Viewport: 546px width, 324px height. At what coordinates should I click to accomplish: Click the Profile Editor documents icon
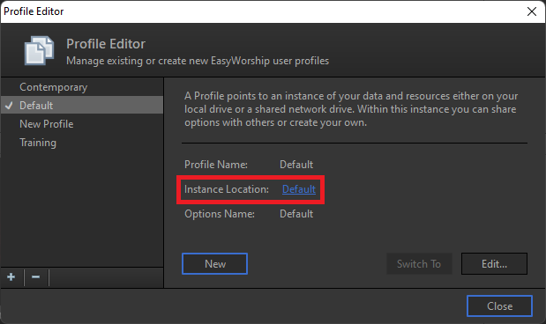[x=39, y=51]
